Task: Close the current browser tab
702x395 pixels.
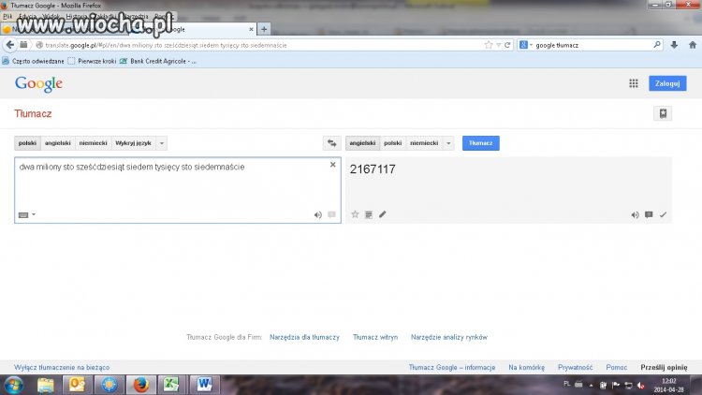Action: 251,29
